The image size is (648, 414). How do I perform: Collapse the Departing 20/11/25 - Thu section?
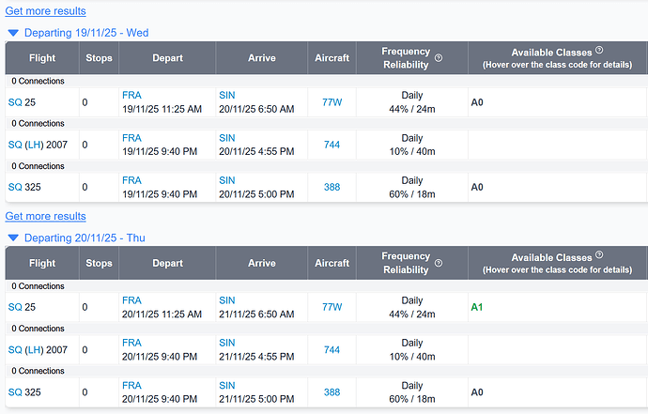click(x=12, y=238)
